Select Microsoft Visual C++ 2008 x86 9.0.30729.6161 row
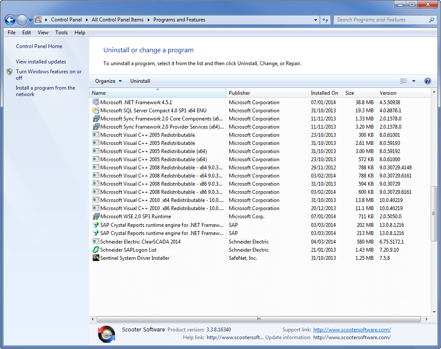Viewport: 441px width, 349px height. tap(260, 192)
